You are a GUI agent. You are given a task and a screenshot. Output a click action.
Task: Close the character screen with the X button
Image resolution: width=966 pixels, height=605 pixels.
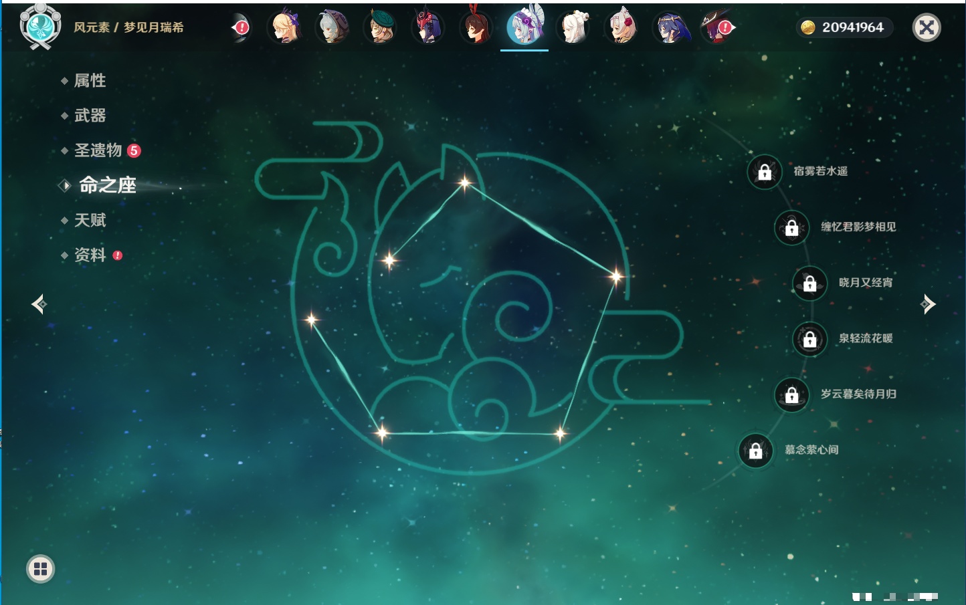[927, 27]
